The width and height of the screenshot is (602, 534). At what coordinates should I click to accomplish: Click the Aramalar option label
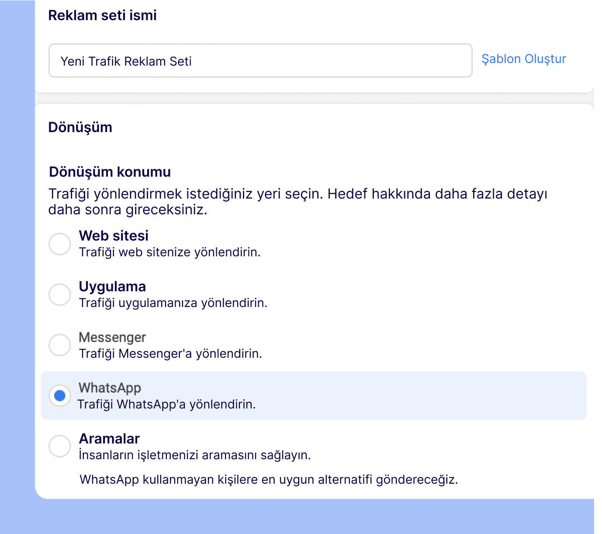click(109, 439)
